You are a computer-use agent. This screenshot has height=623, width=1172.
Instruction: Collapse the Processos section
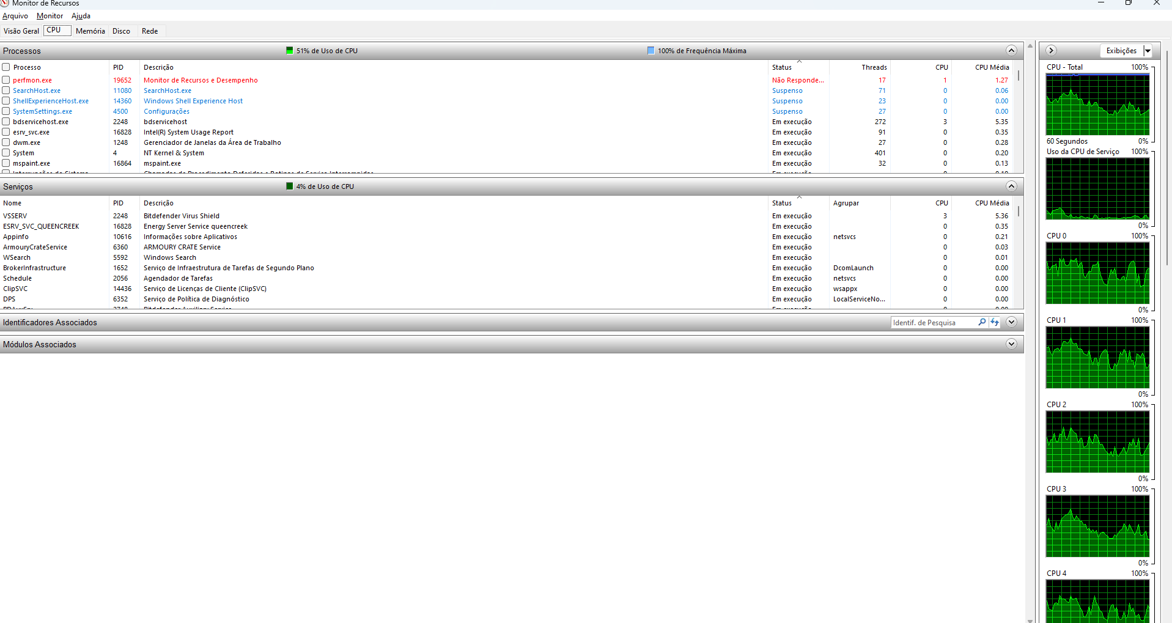1011,50
